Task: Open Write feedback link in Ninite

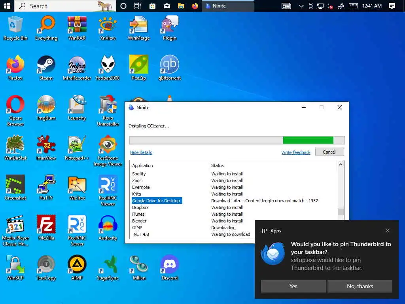Action: click(x=296, y=152)
